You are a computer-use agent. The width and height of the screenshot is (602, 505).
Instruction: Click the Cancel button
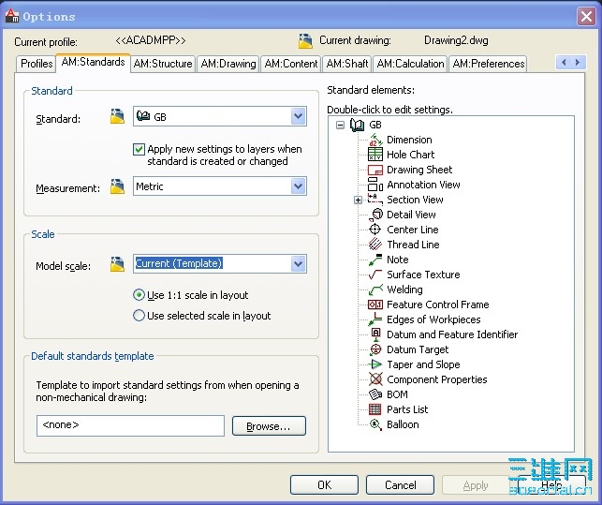click(x=400, y=485)
